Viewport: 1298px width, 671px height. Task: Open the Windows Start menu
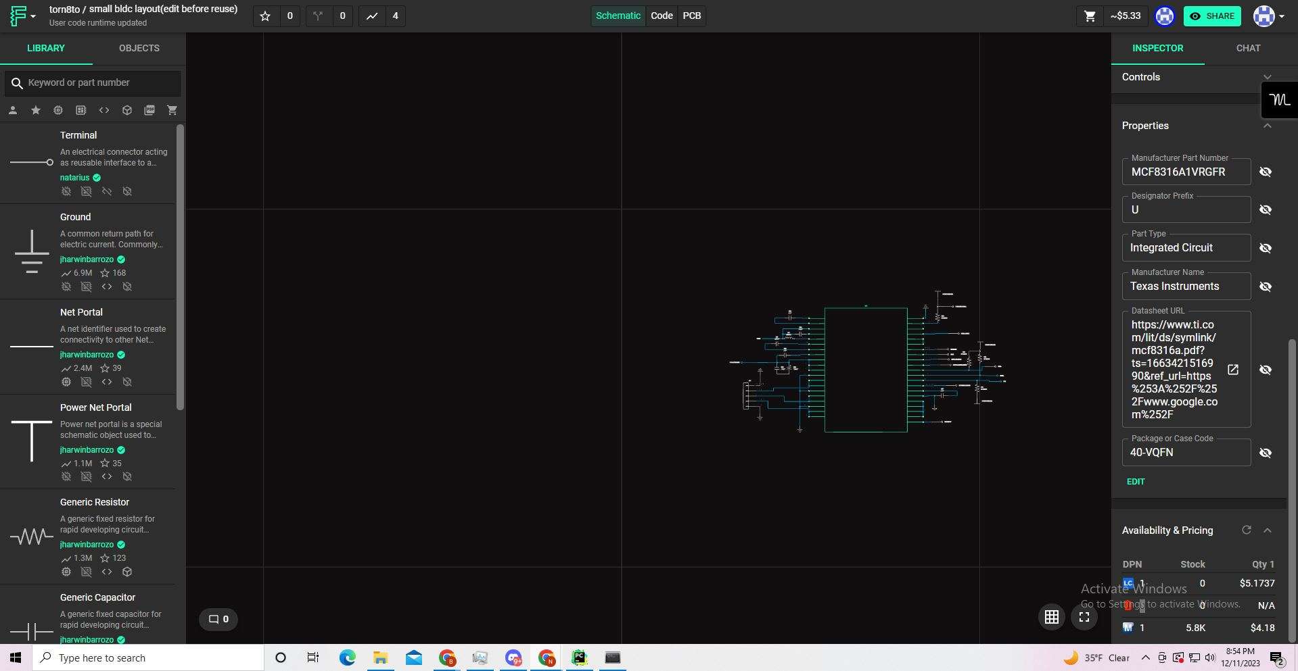[16, 657]
